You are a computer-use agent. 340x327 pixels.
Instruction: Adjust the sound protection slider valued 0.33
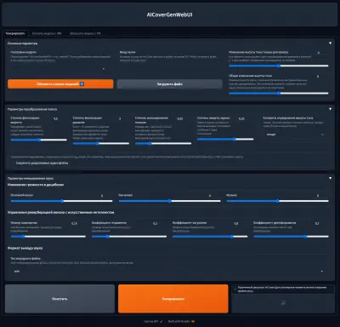(225, 139)
